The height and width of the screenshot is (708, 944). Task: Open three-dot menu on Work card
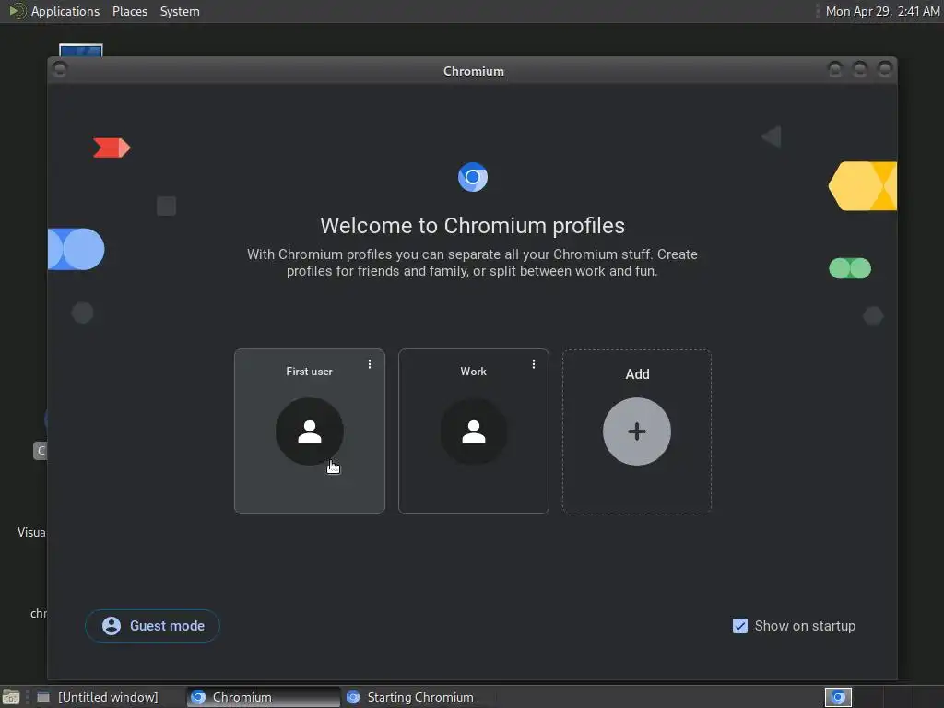(x=534, y=364)
